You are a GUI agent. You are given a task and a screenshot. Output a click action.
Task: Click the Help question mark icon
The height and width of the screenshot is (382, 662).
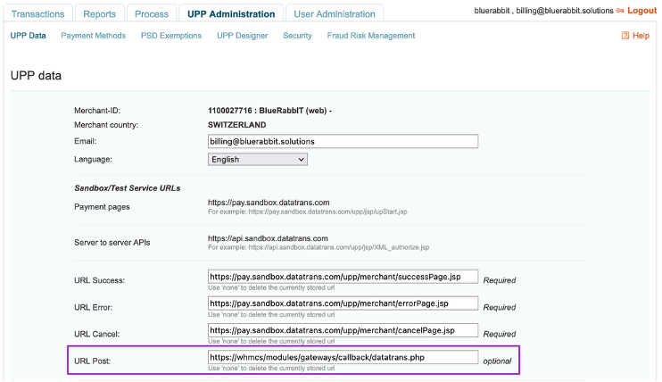(x=625, y=36)
